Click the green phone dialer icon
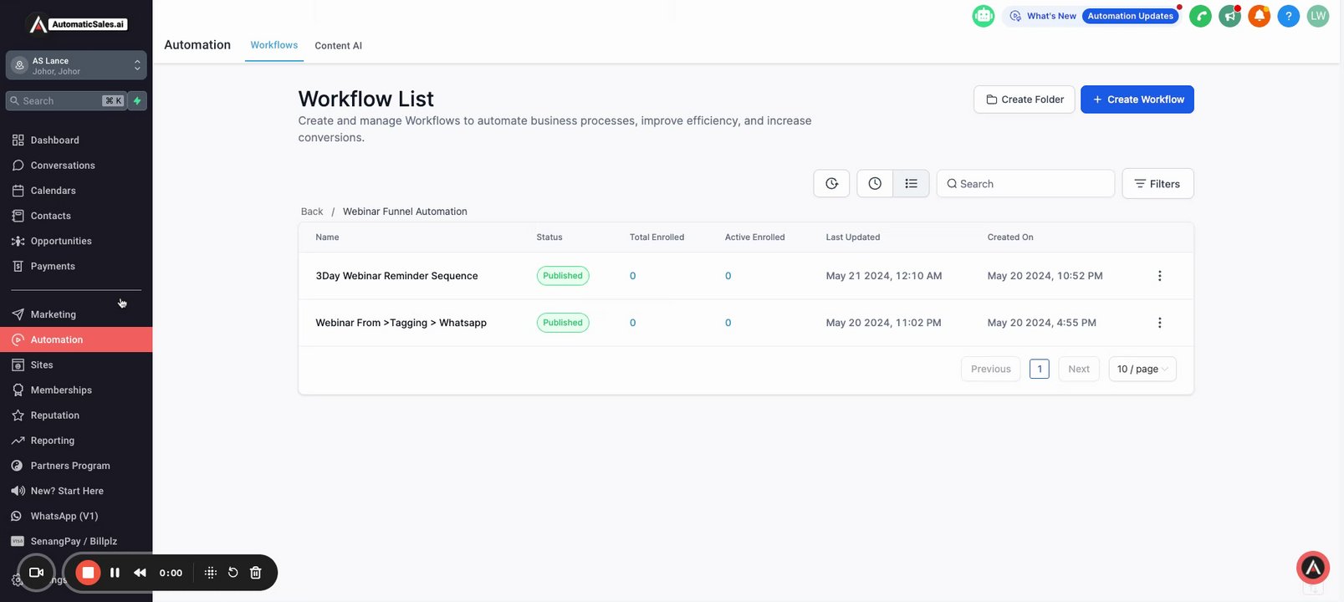Screen dimensions: 1344x602 (x=1200, y=16)
